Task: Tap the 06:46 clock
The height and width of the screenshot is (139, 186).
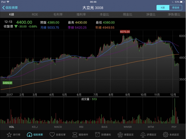Action: pos(93,2)
